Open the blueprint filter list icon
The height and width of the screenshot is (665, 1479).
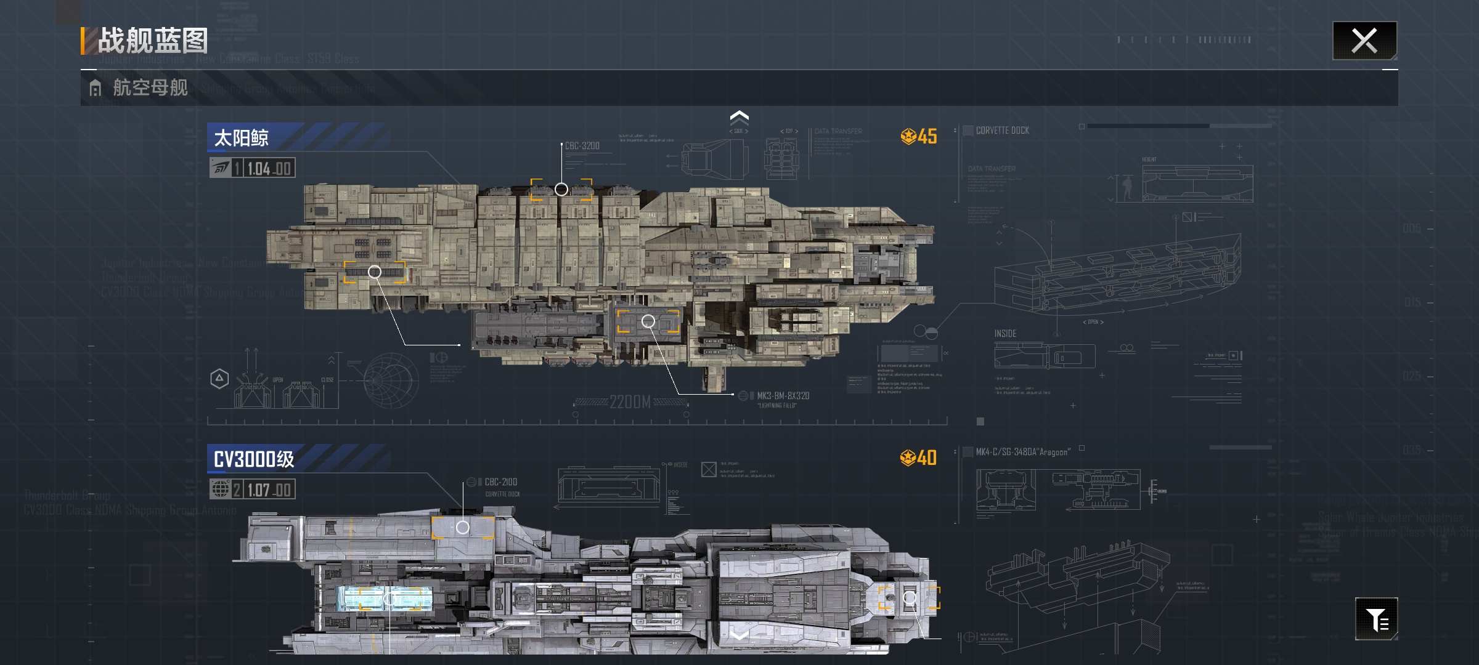(x=1376, y=619)
